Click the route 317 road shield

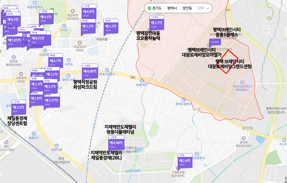pyautogui.click(x=228, y=10)
